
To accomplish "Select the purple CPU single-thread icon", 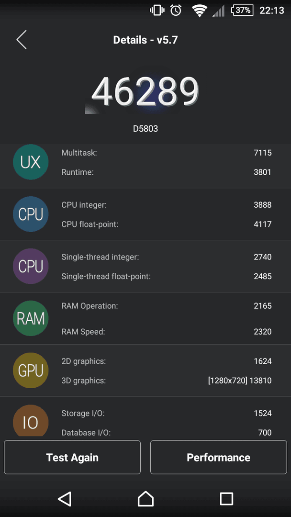I will click(31, 266).
